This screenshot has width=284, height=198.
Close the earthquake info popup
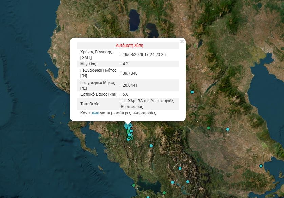click(182, 42)
